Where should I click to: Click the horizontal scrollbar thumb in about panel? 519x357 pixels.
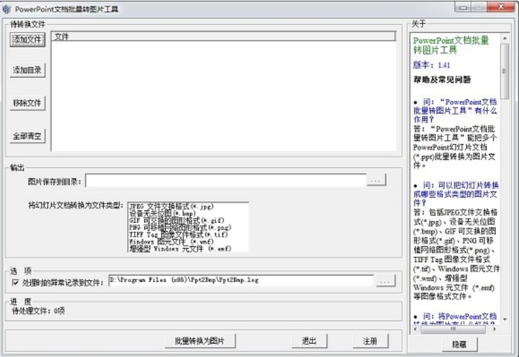453,329
